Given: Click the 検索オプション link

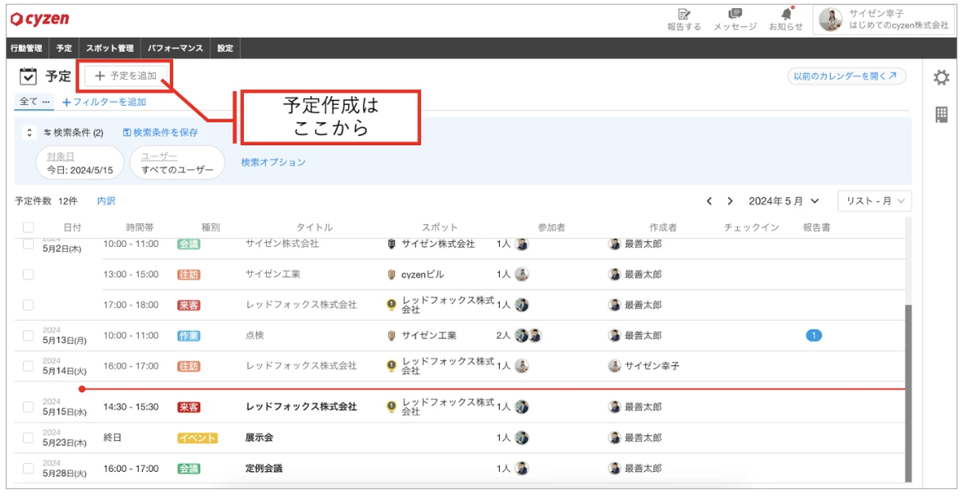Looking at the screenshot, I should (273, 163).
